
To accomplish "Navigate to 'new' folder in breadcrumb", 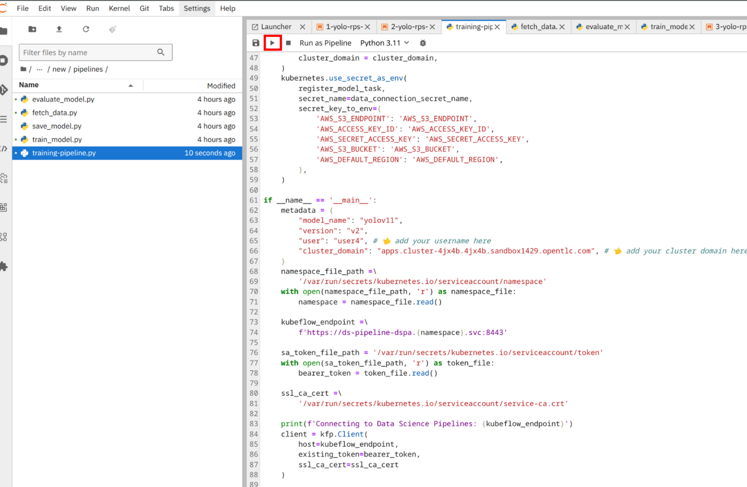I will coord(59,69).
